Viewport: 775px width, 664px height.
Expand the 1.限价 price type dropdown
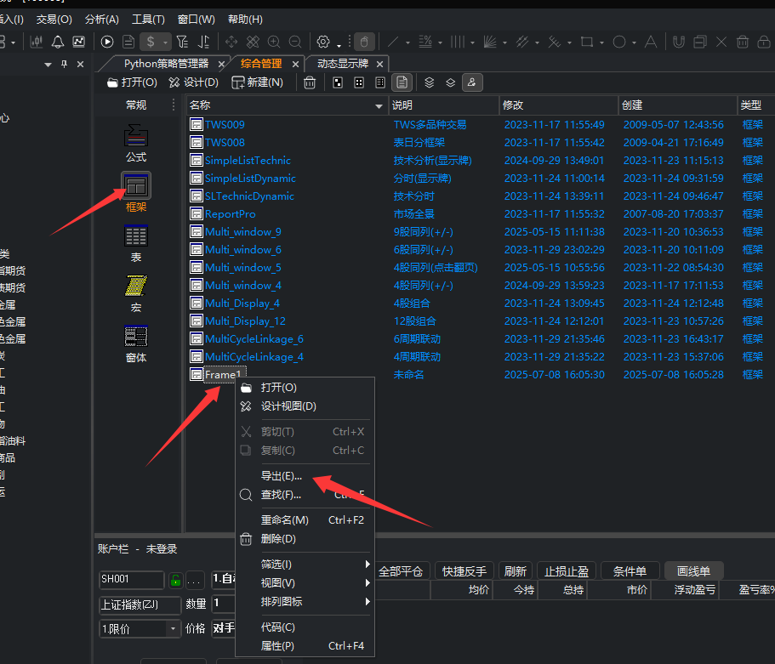pyautogui.click(x=173, y=629)
